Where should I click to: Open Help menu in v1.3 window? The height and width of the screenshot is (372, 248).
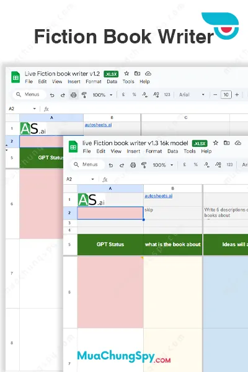point(206,151)
